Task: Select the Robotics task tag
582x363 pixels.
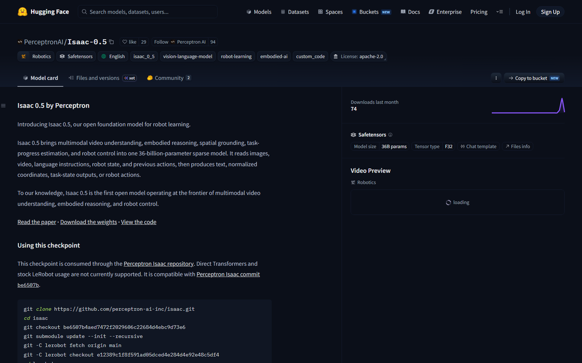Action: point(36,56)
